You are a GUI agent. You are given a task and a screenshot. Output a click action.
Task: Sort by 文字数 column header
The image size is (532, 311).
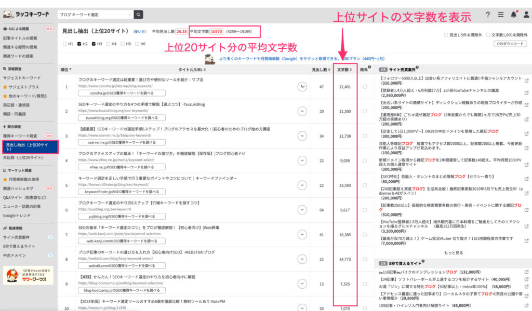coord(344,70)
